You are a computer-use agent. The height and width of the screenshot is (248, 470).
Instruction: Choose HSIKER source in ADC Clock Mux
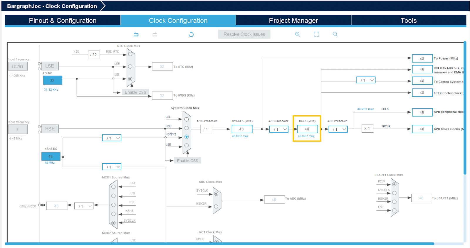[216, 207]
